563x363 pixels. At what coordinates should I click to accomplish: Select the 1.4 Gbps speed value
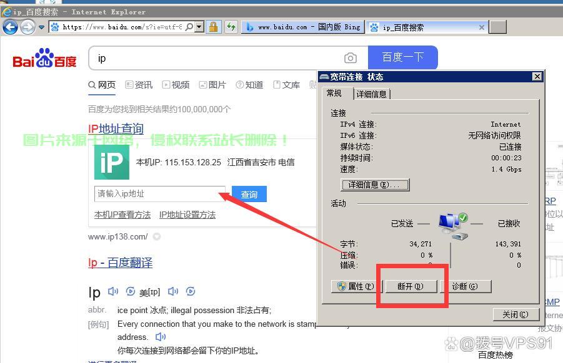pos(506,169)
